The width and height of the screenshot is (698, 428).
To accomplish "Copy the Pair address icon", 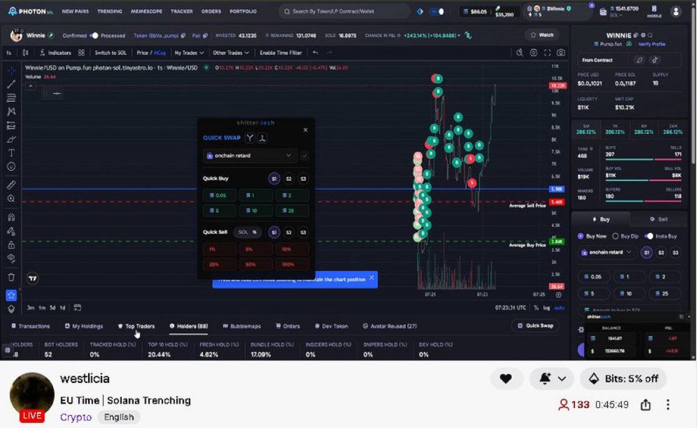I will coord(205,35).
